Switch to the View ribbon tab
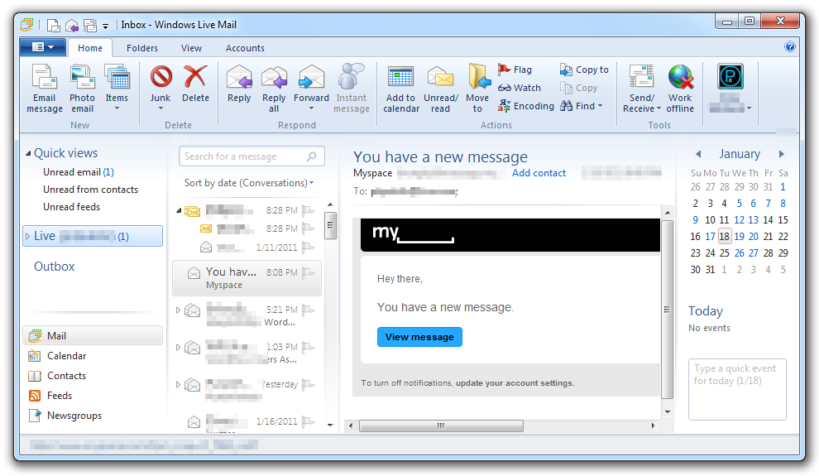The image size is (819, 476). [x=191, y=48]
